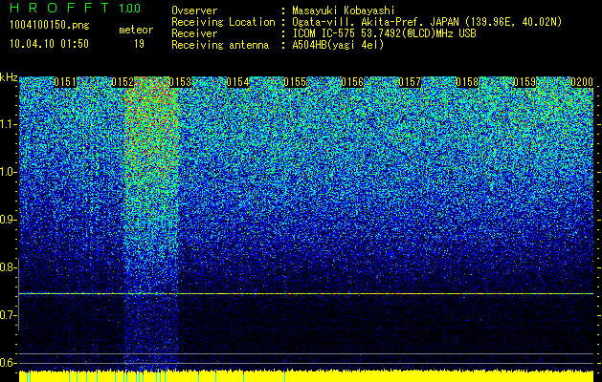Click the 0.8 frequency axis label
The image size is (602, 382).
pyautogui.click(x=7, y=267)
